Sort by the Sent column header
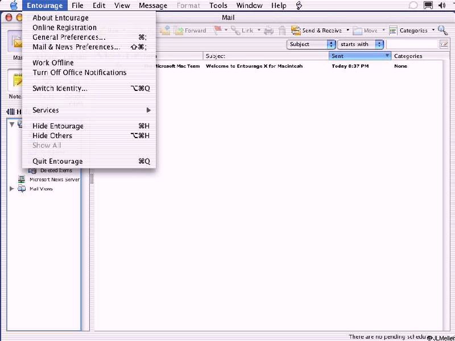This screenshot has width=455, height=341. point(360,56)
